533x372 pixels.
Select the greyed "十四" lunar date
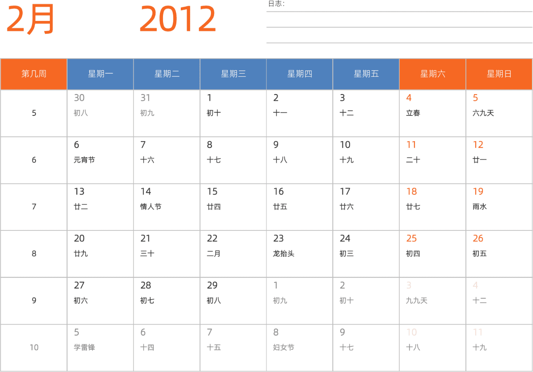click(x=147, y=348)
